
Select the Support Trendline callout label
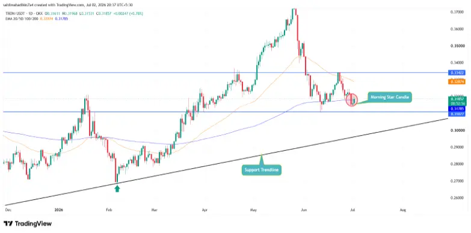pyautogui.click(x=262, y=170)
